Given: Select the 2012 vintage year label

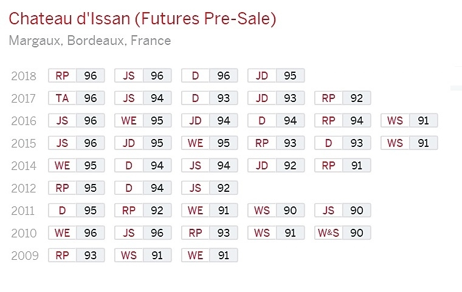Looking at the screenshot, I should point(24,188).
